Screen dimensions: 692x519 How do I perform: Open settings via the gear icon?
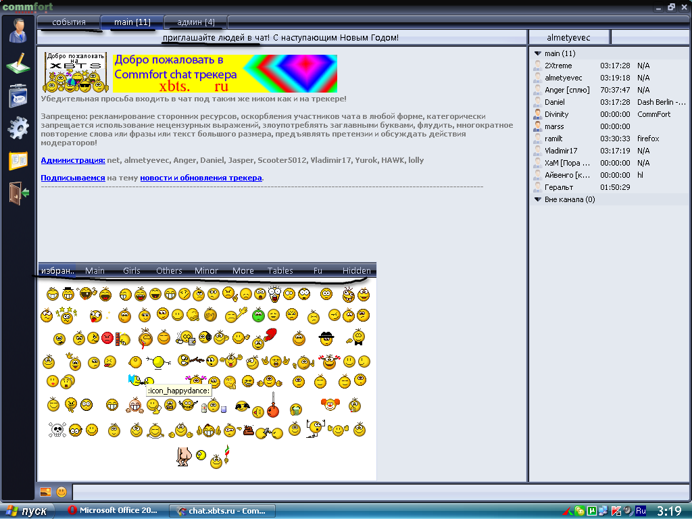pyautogui.click(x=18, y=128)
